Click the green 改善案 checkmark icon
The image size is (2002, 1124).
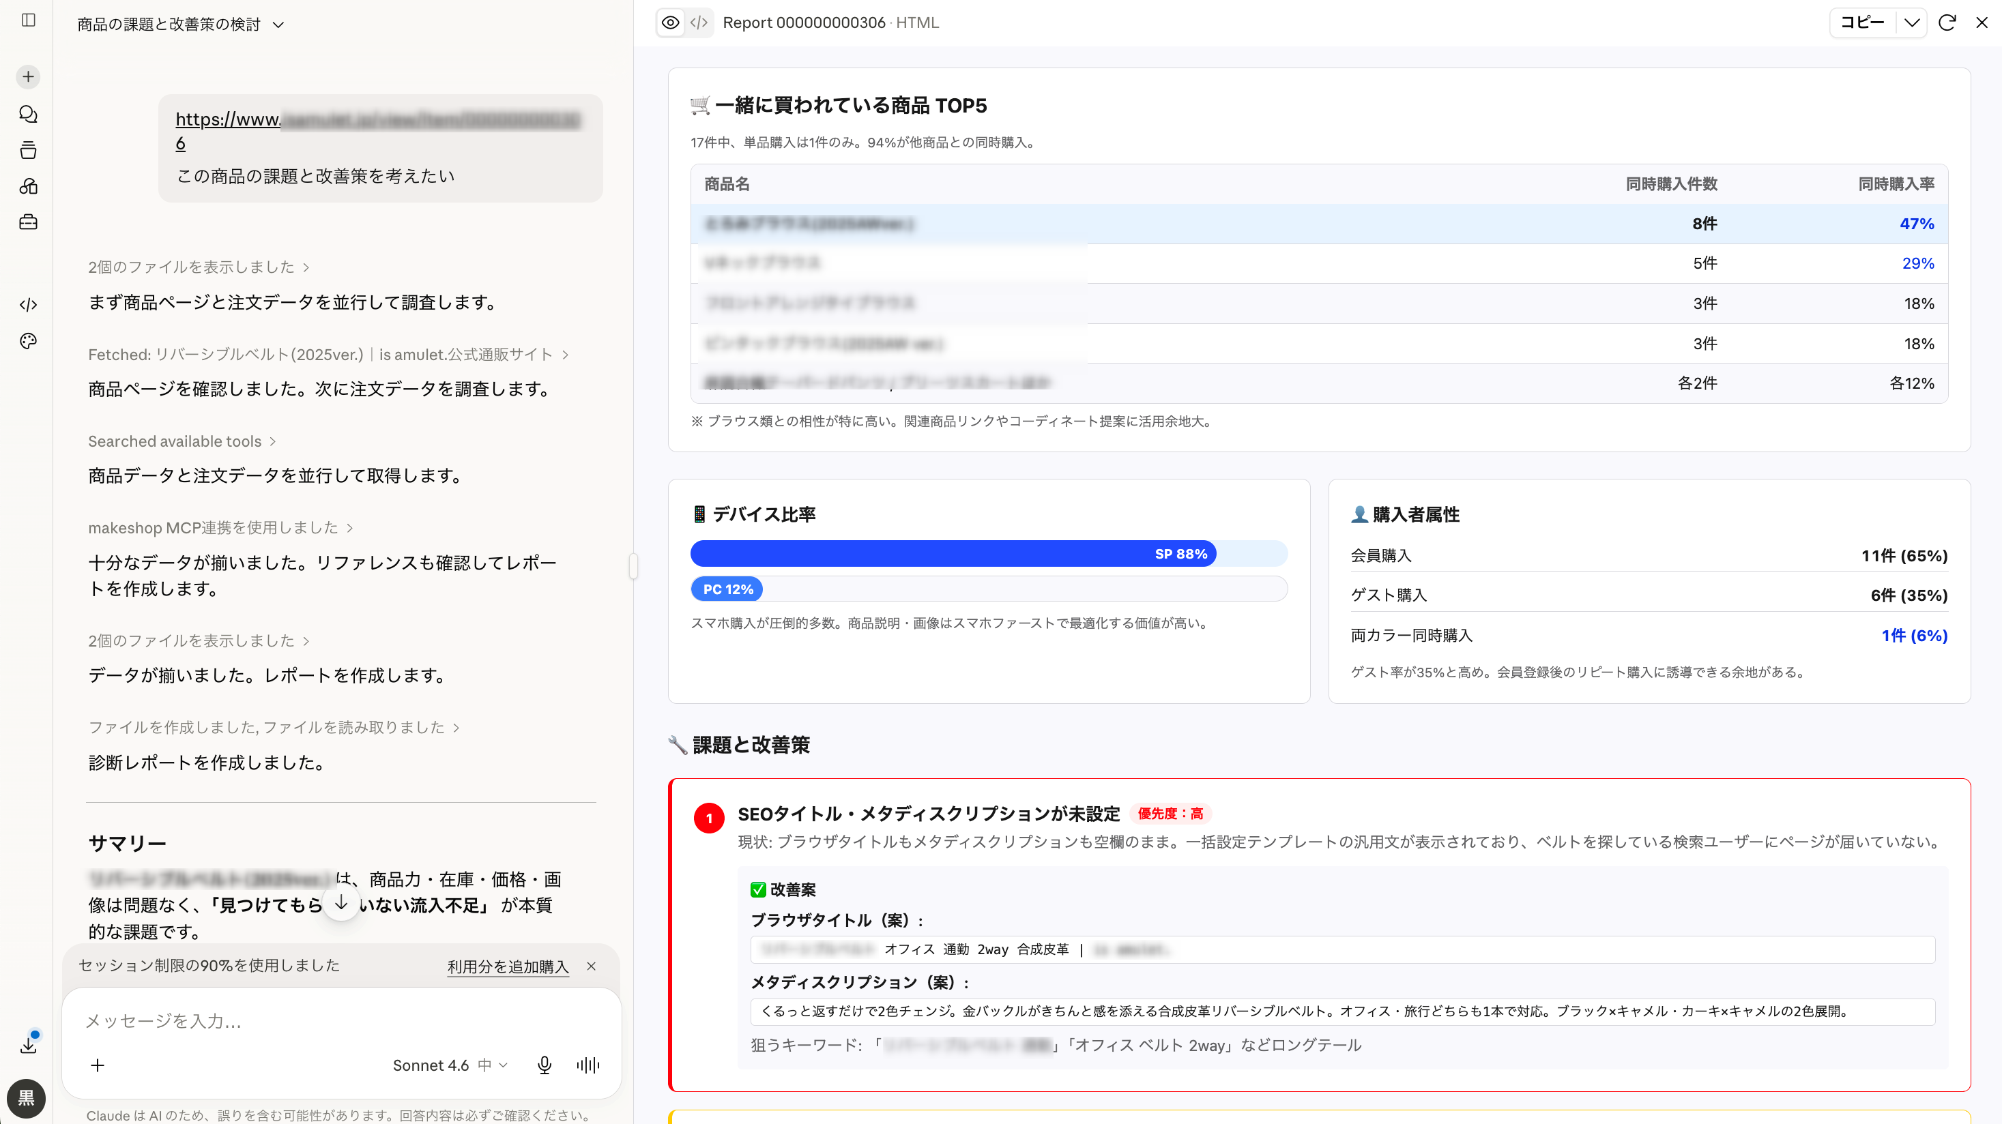pyautogui.click(x=758, y=889)
